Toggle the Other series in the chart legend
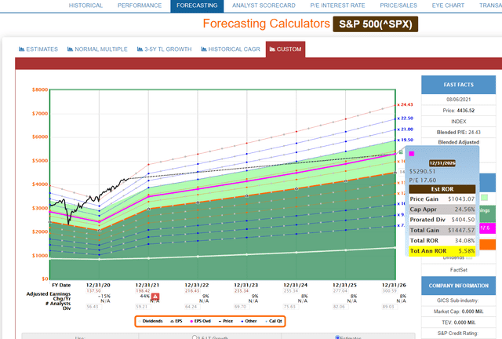This screenshot has height=339, width=502. pos(249,321)
